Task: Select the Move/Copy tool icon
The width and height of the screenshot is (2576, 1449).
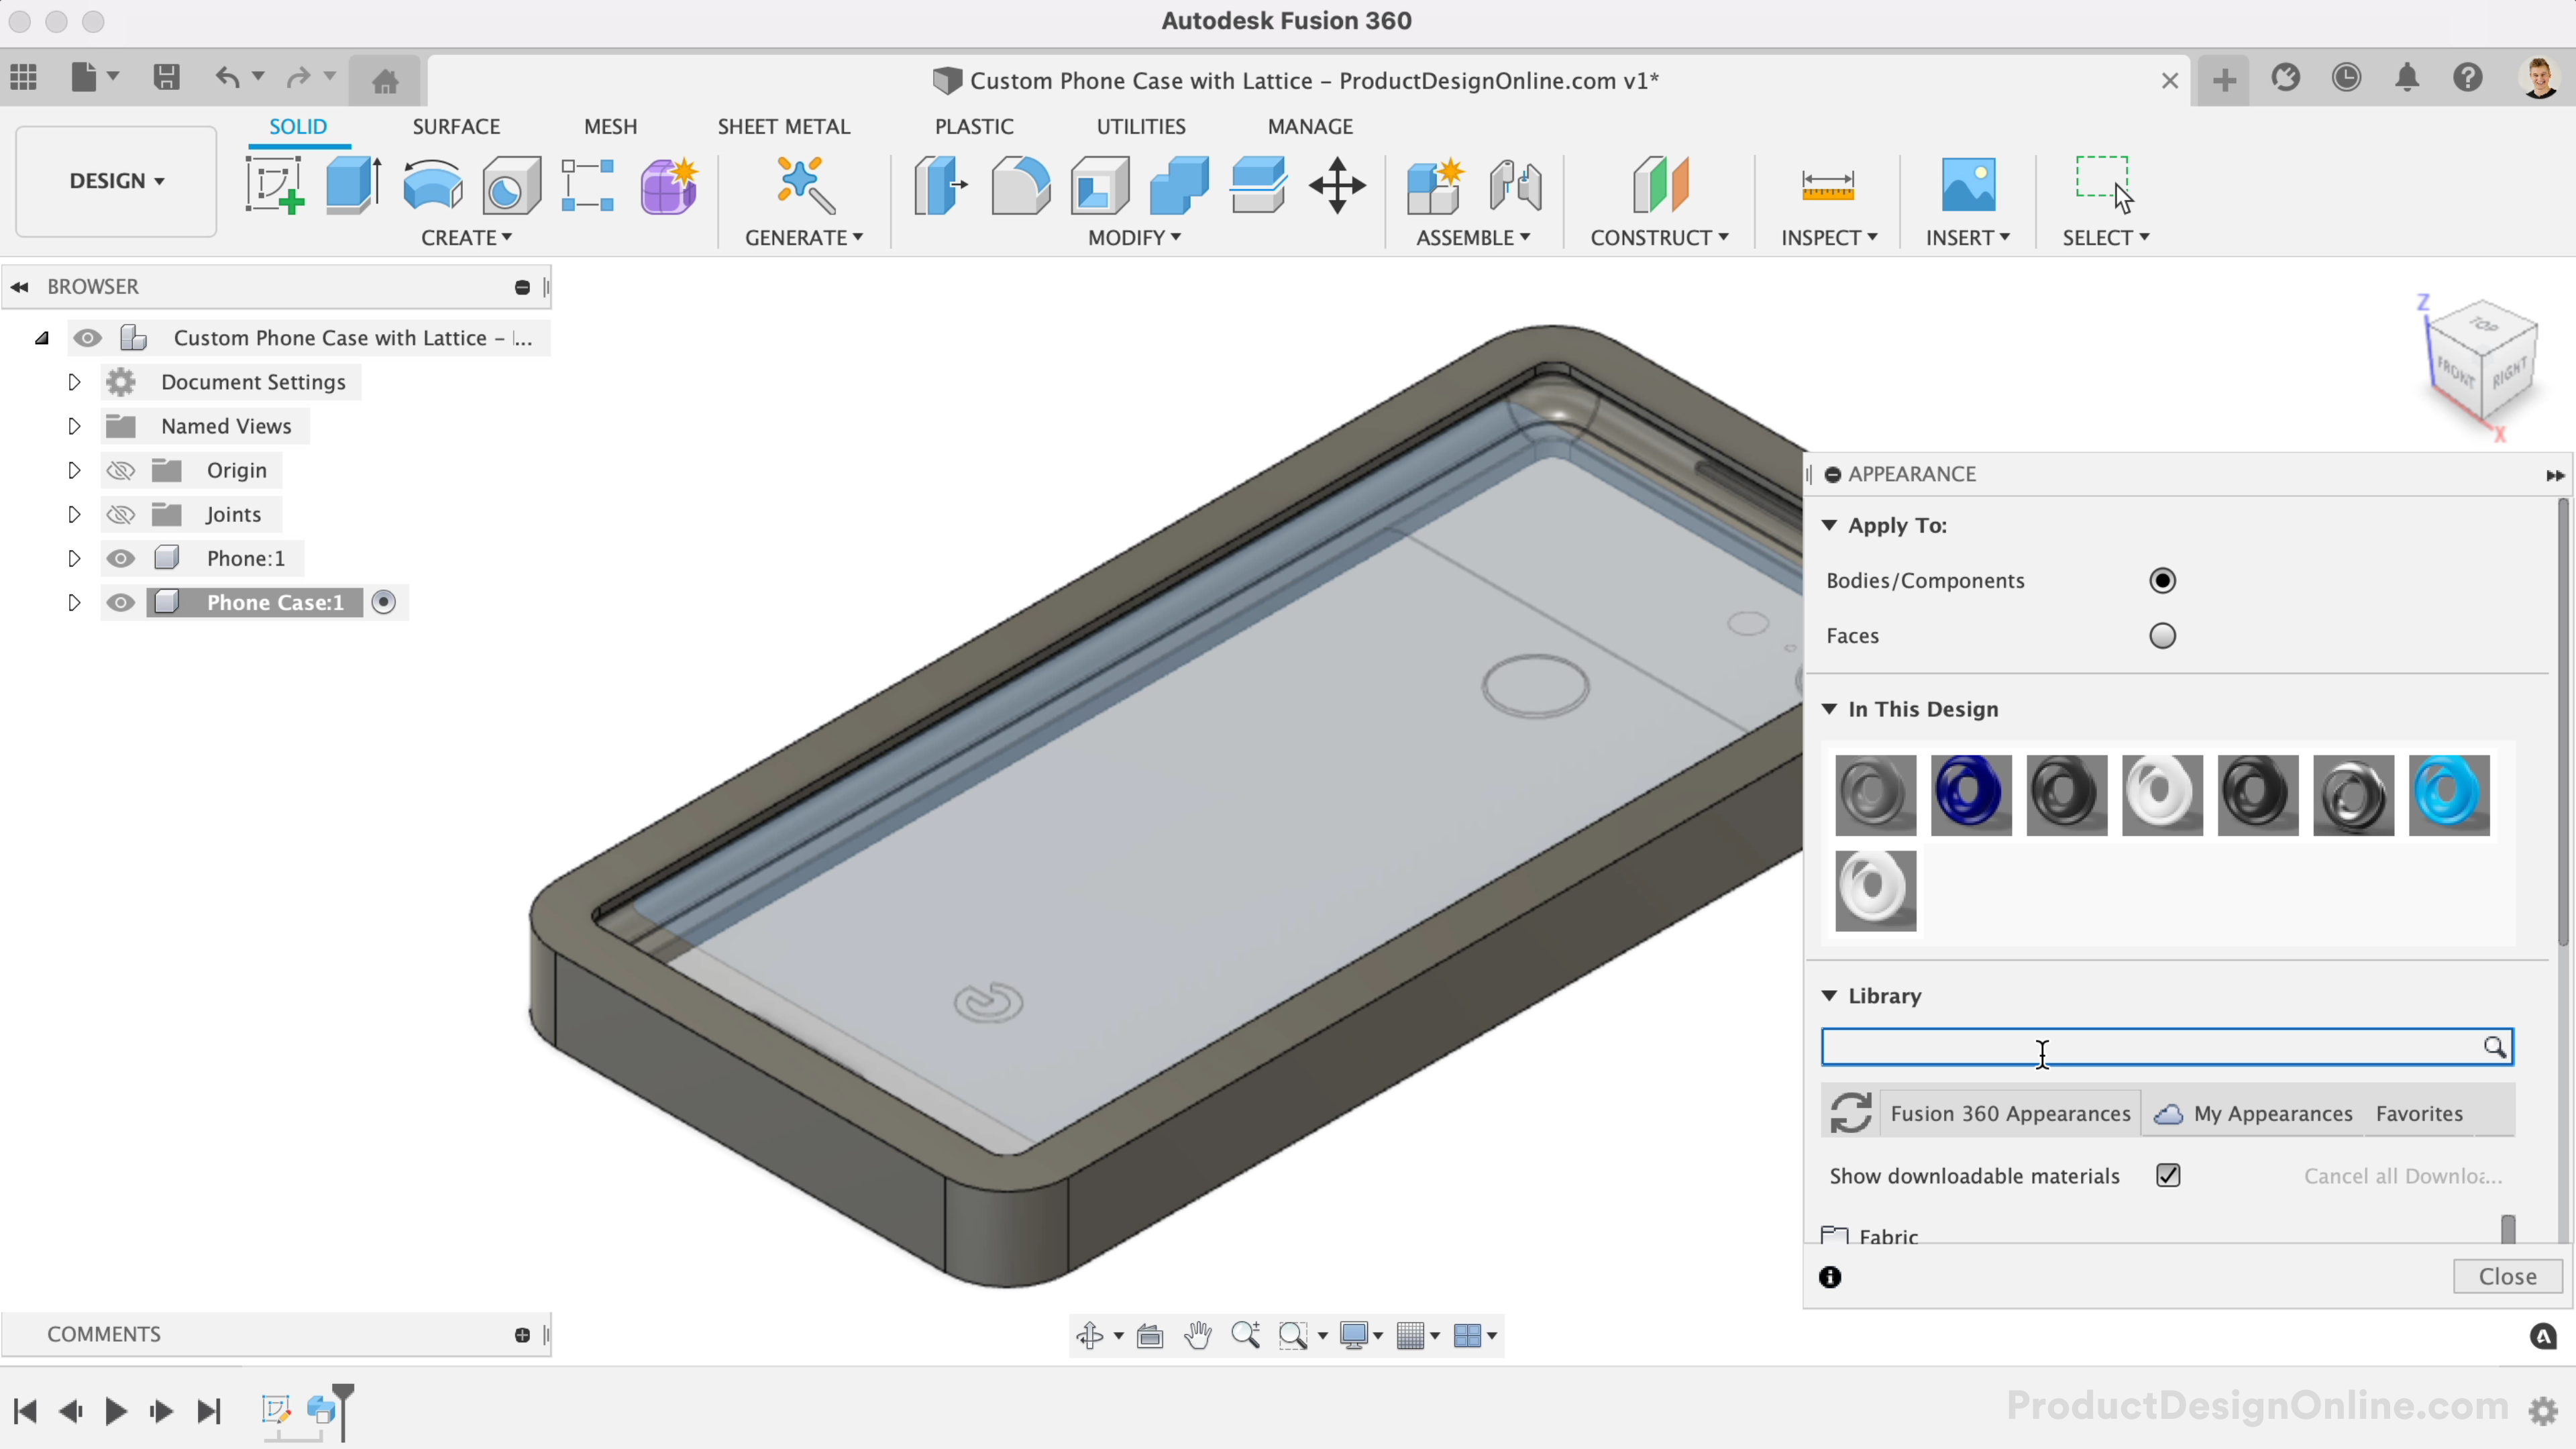Action: point(1337,185)
